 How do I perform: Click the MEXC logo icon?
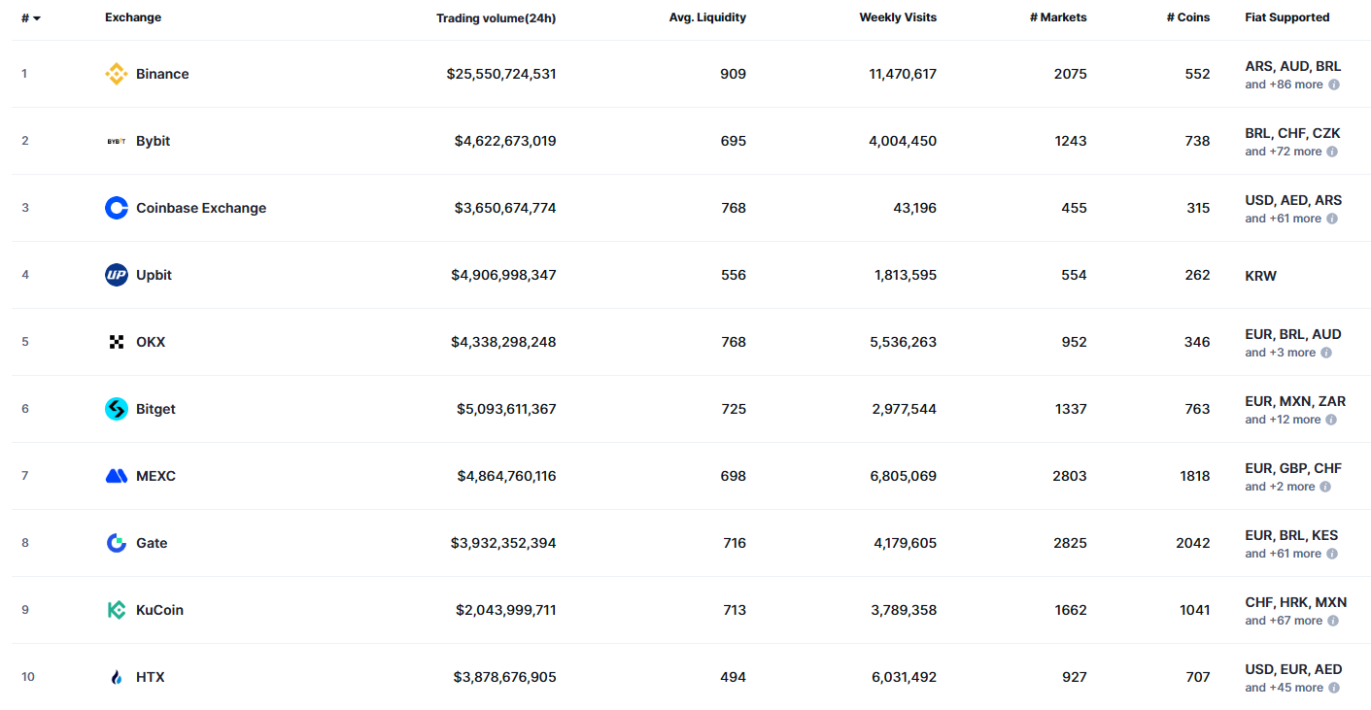117,476
